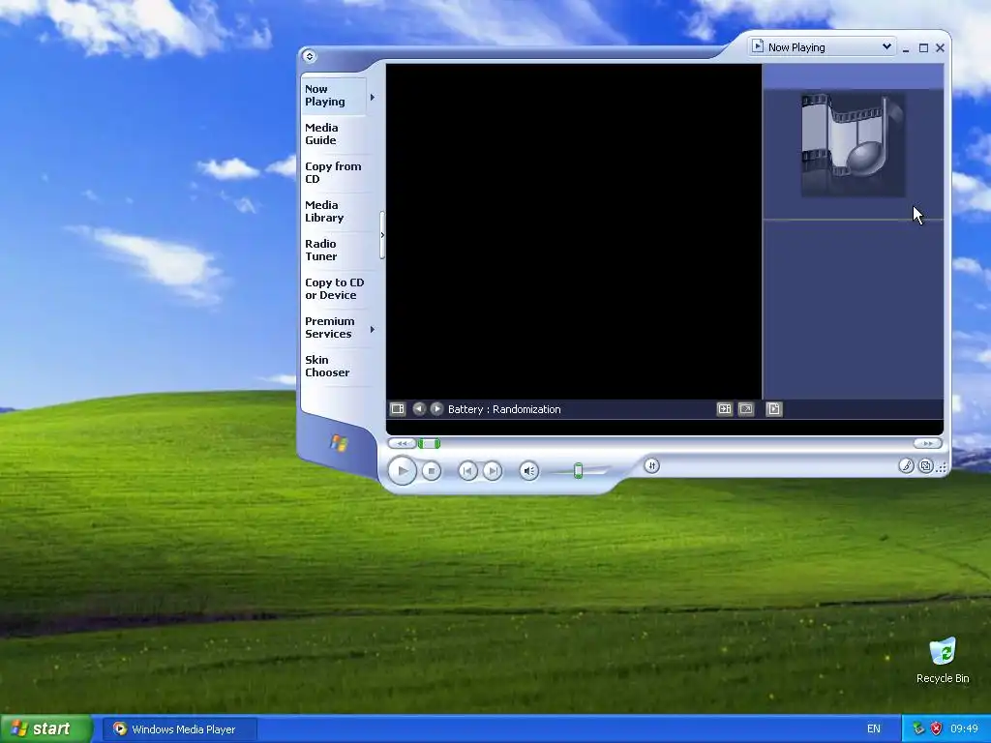Change player color with the paintbrush icon
The height and width of the screenshot is (743, 991).
pyautogui.click(x=906, y=465)
